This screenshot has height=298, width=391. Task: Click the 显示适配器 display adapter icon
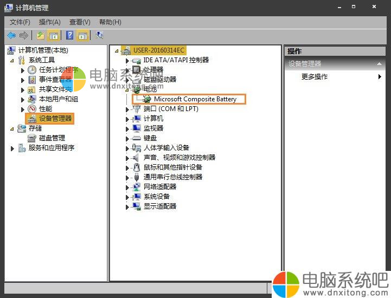click(x=137, y=206)
